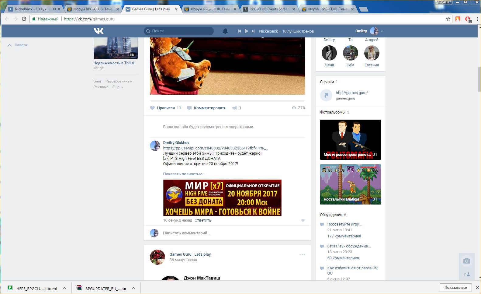Expand the Ещё footer menu

(118, 87)
